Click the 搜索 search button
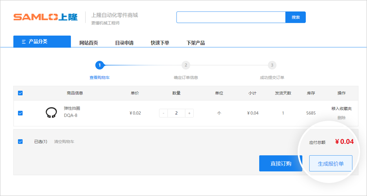This screenshot has height=196, width=367. pos(295,17)
